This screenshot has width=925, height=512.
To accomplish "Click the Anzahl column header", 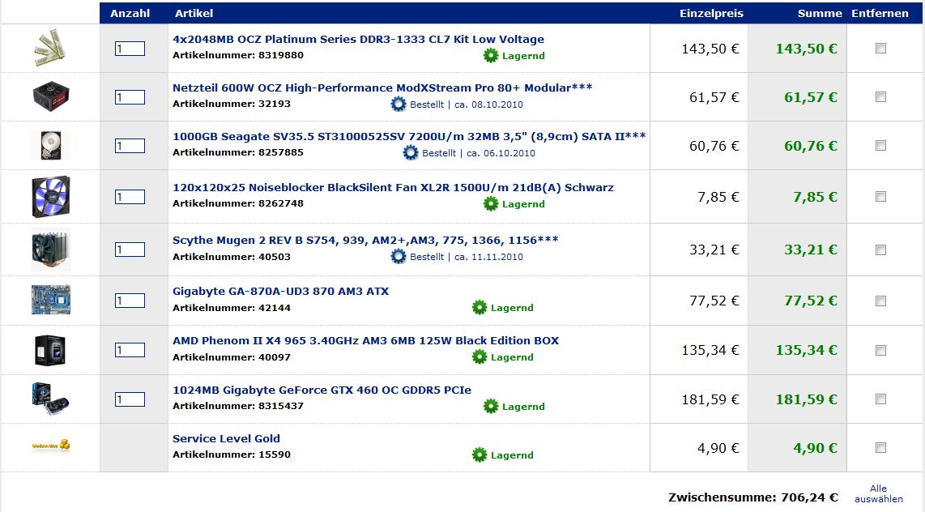I will point(130,13).
